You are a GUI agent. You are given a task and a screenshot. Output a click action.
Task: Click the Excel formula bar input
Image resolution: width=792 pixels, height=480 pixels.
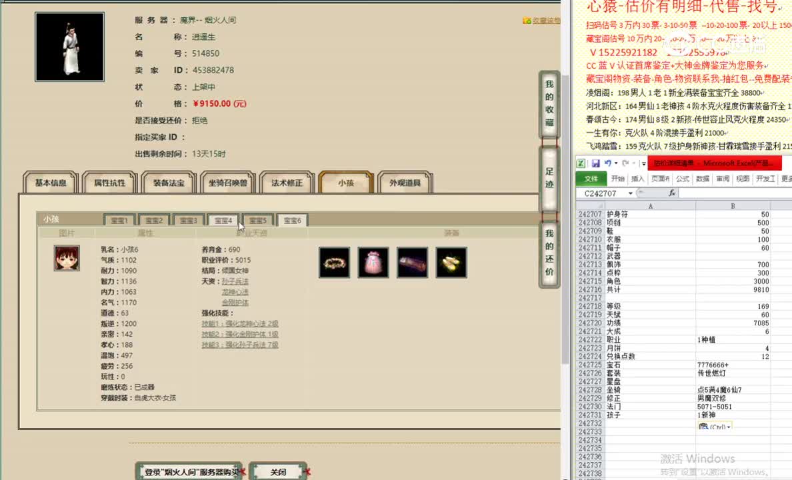[x=735, y=193]
